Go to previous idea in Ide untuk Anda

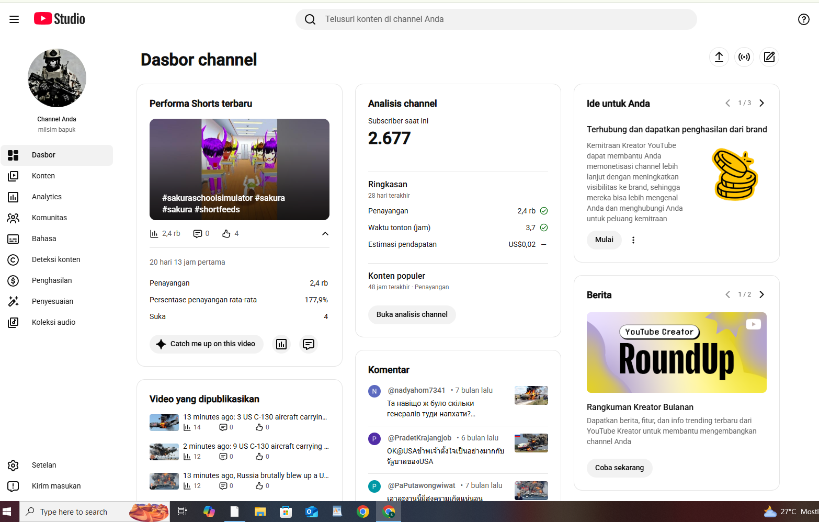pos(728,103)
